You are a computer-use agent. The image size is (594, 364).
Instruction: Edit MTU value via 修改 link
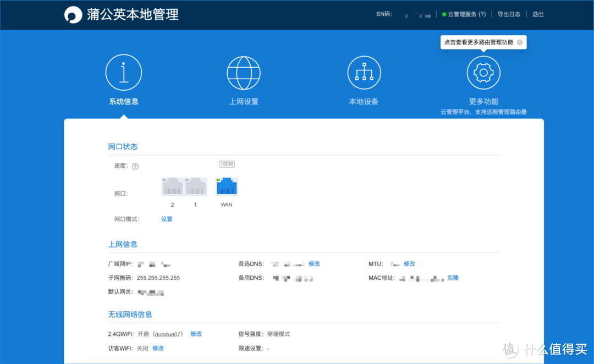409,263
